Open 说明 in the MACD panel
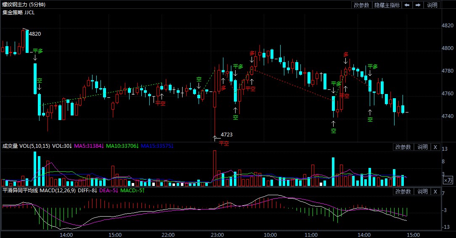 point(422,191)
